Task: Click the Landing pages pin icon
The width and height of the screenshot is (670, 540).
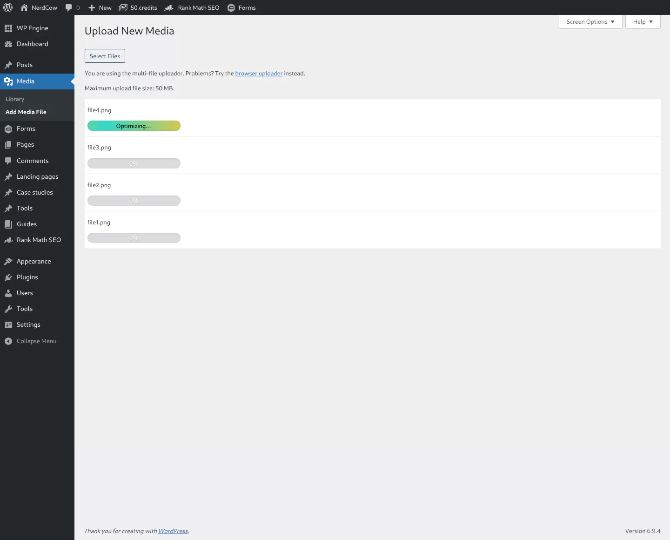Action: point(8,177)
